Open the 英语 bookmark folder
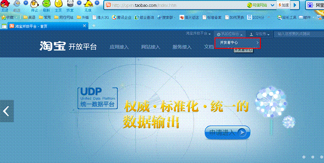The height and width of the screenshot is (163, 324). tap(29, 17)
